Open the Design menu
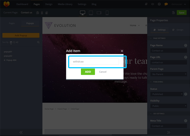The image size is (190, 136). [49, 4]
